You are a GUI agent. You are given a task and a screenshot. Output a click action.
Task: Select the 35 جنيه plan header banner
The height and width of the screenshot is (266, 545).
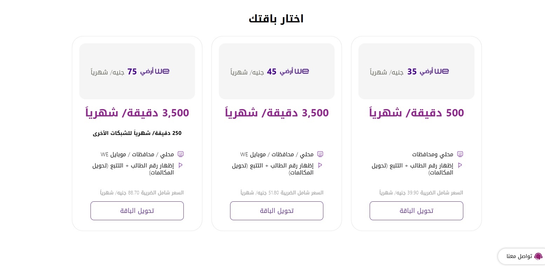416,71
